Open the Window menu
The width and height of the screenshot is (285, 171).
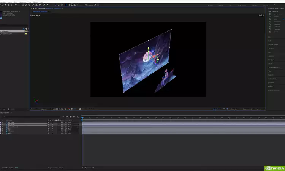click(35, 2)
